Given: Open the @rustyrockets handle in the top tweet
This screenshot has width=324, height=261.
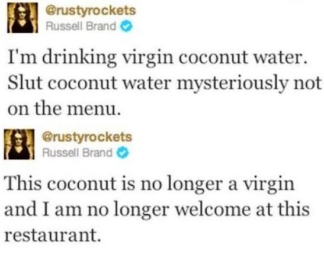Looking at the screenshot, I should [x=91, y=11].
